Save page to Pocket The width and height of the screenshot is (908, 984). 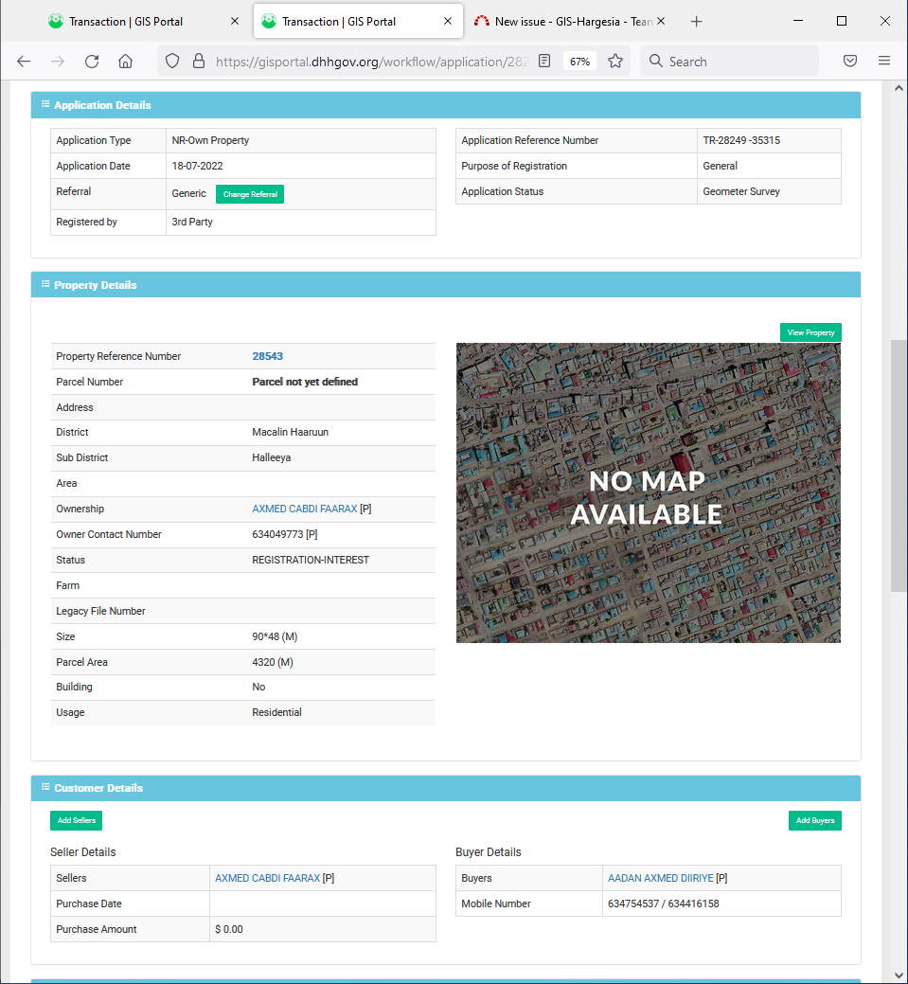pos(850,61)
